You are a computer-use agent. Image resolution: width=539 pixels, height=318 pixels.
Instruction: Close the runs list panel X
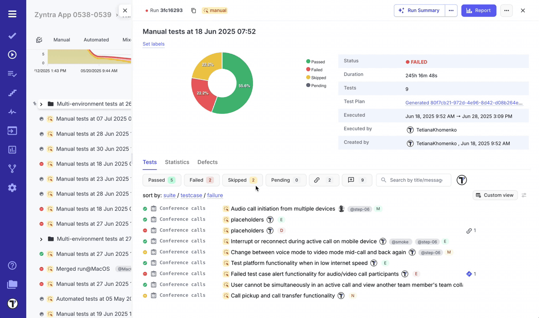coord(125,11)
